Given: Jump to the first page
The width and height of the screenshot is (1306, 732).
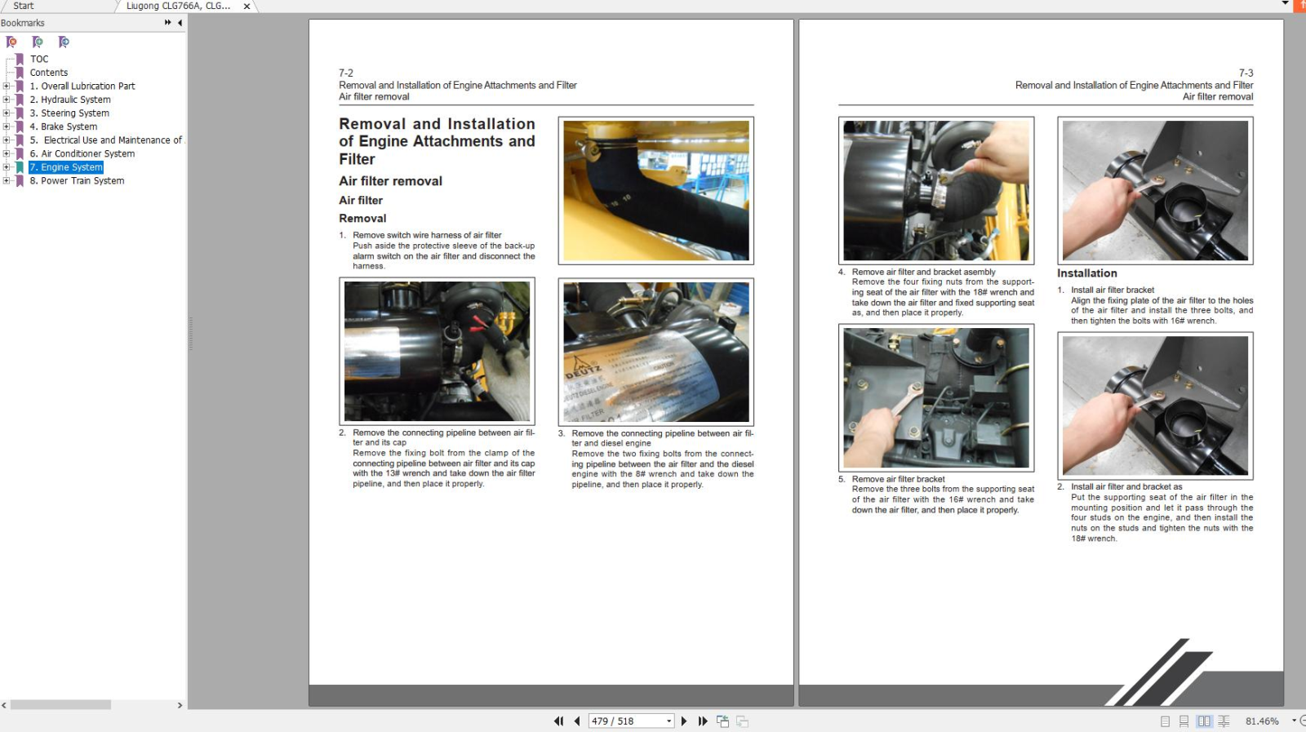Looking at the screenshot, I should click(558, 721).
